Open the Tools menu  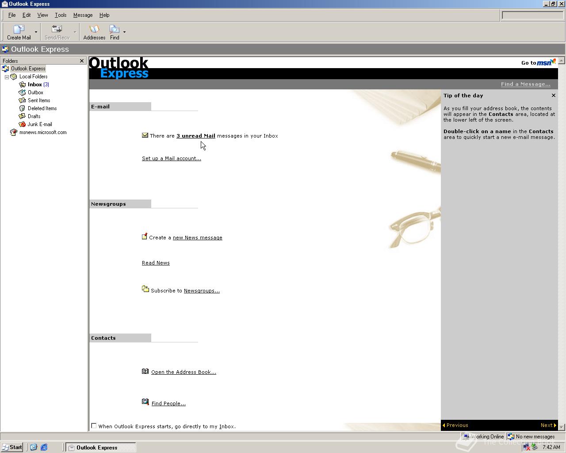tap(61, 15)
